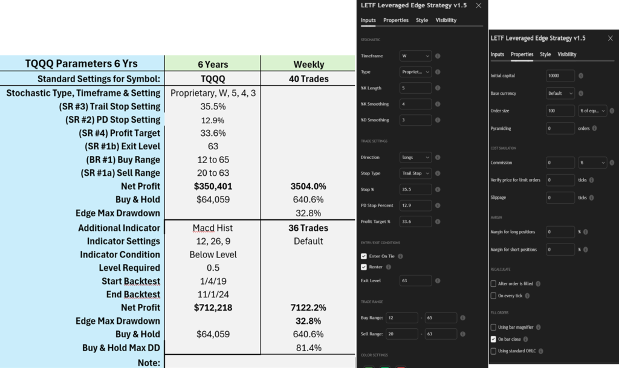Select the 7122.2% Net Profit cell
This screenshot has width=619, height=368.
pyautogui.click(x=308, y=308)
